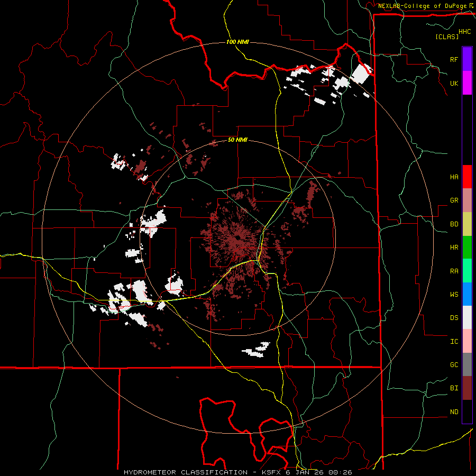476x476 pixels.
Task: Select the GR graupel color swatch
Action: point(467,200)
